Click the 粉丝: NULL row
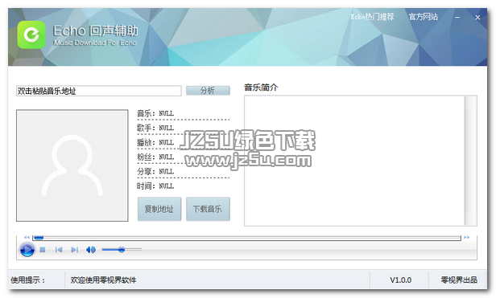 pyautogui.click(x=155, y=157)
